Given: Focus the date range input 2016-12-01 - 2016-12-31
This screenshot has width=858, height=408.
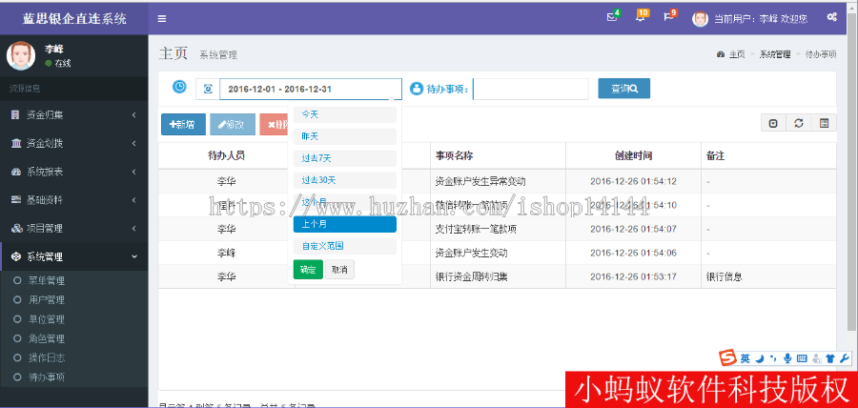Looking at the screenshot, I should tap(311, 90).
